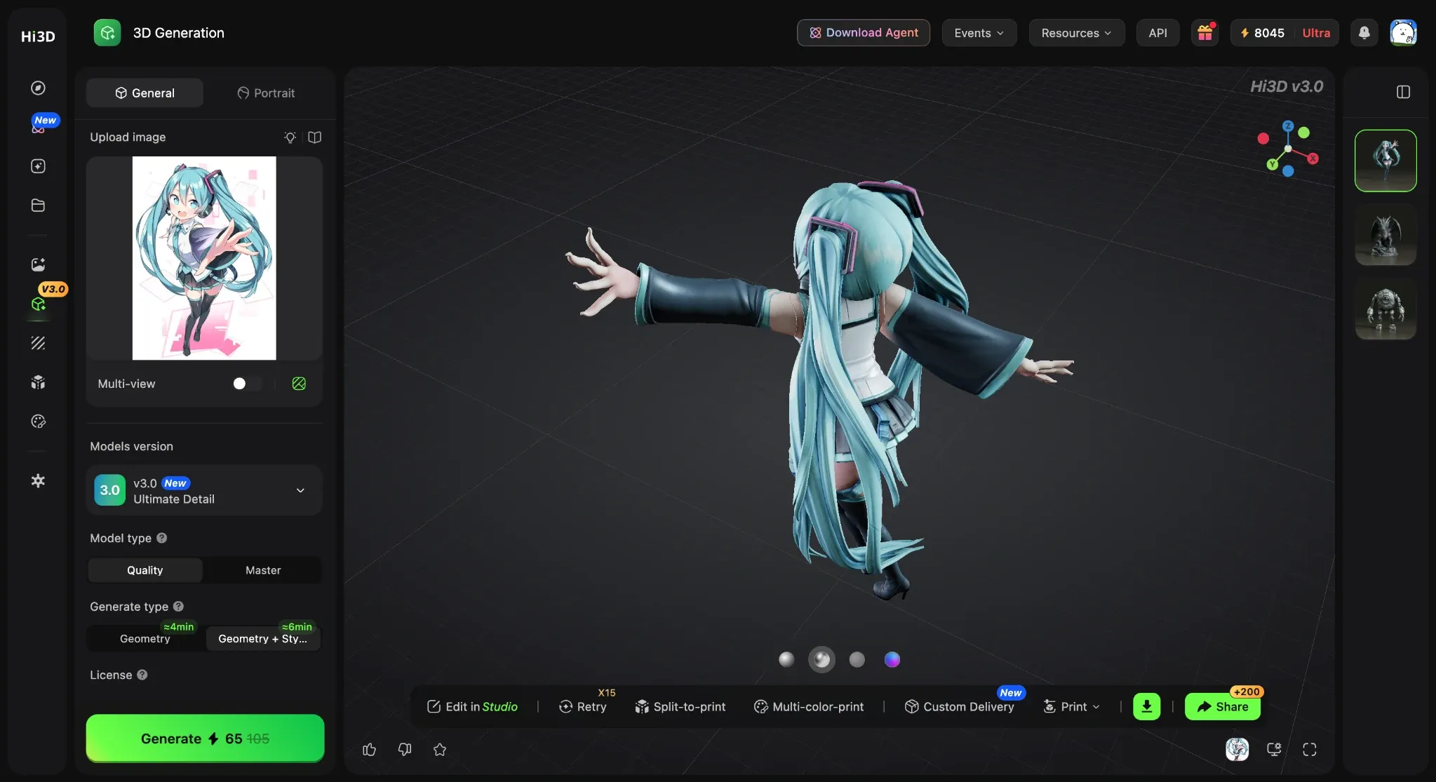
Task: Click Edit in Studio
Action: pos(472,706)
